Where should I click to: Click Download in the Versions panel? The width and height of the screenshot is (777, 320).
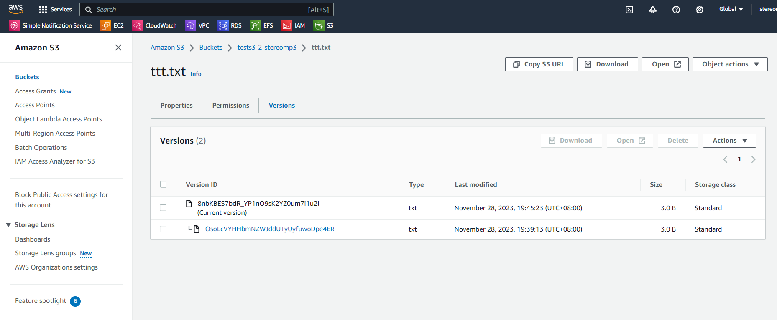(x=571, y=141)
